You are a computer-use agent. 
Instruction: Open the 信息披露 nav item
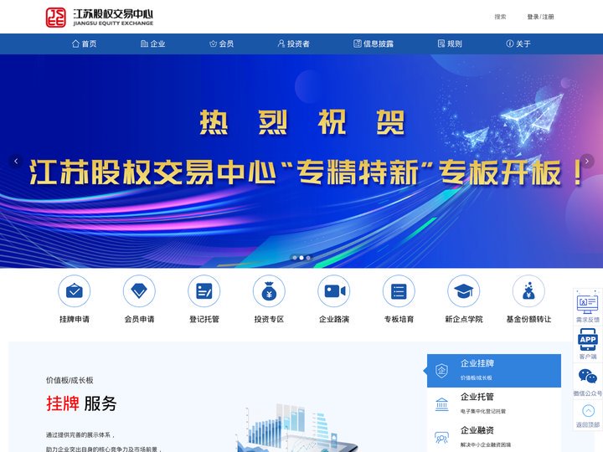pyautogui.click(x=374, y=44)
